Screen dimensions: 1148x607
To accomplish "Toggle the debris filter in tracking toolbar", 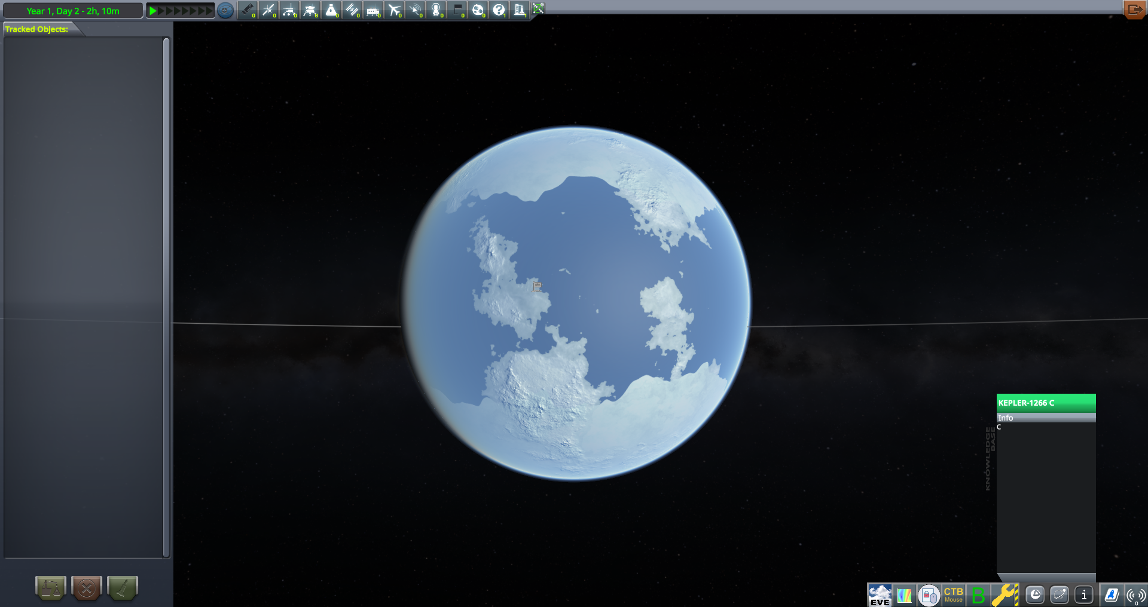I will (x=247, y=10).
